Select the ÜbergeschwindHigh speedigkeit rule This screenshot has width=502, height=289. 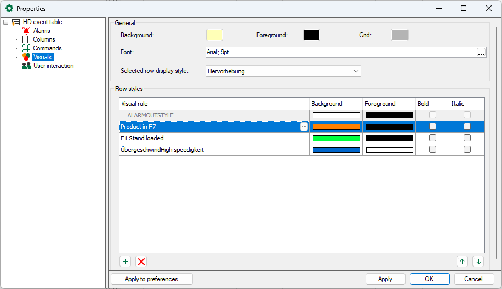click(x=214, y=150)
